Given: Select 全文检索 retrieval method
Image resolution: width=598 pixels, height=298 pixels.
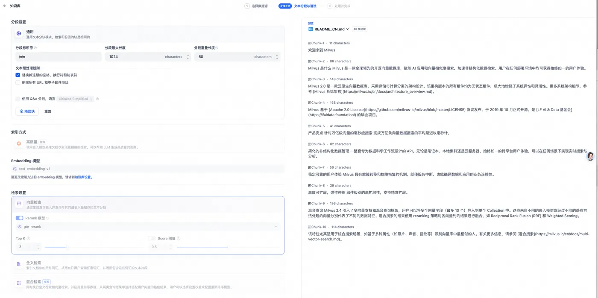Looking at the screenshot, I should [x=148, y=265].
